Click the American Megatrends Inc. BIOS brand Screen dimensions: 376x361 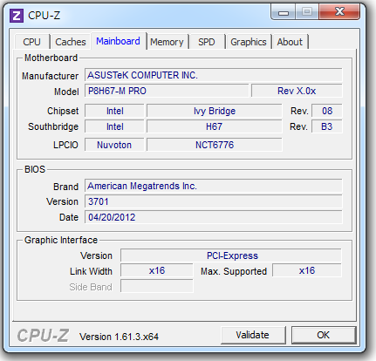coord(214,186)
